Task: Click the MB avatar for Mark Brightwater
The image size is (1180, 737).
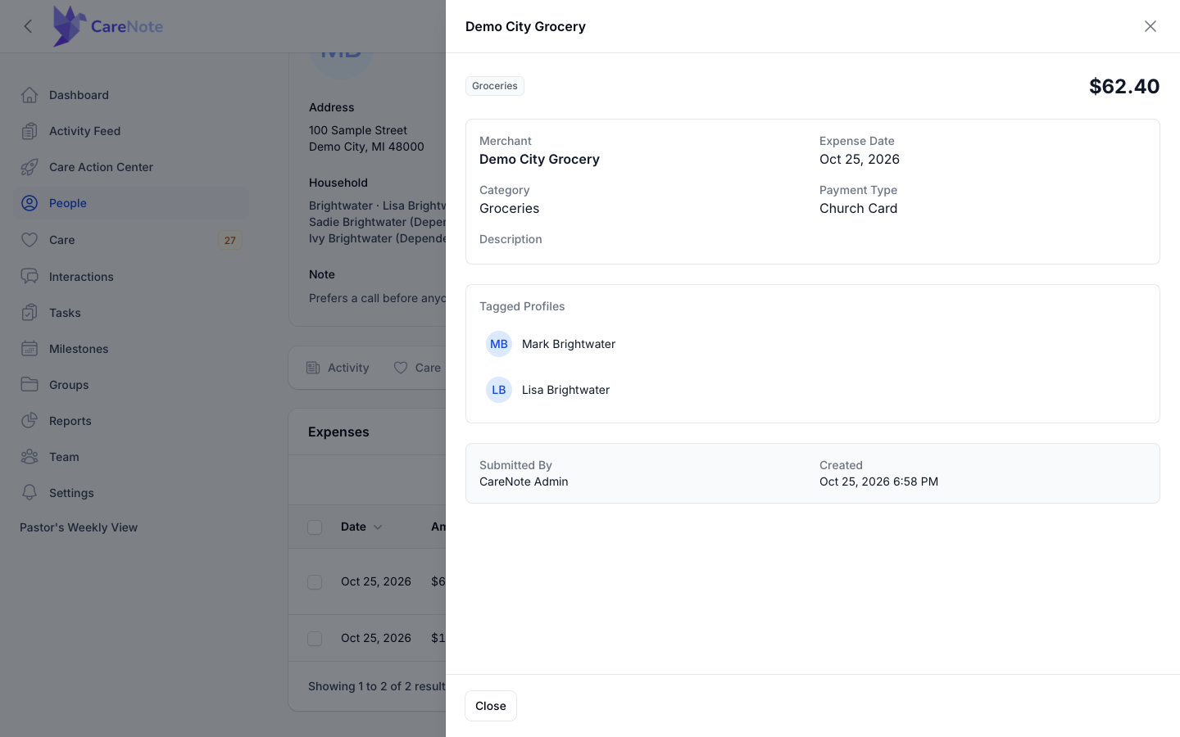Action: point(499,344)
